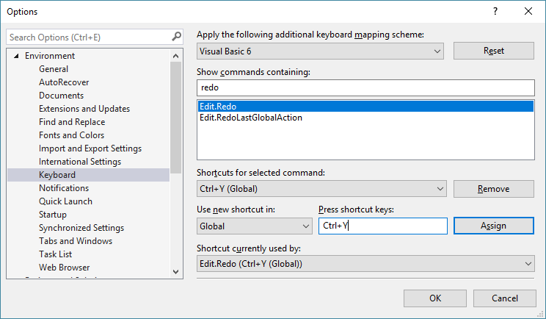Click the options tree scrollbar thumb
The image size is (546, 319).
point(176,118)
